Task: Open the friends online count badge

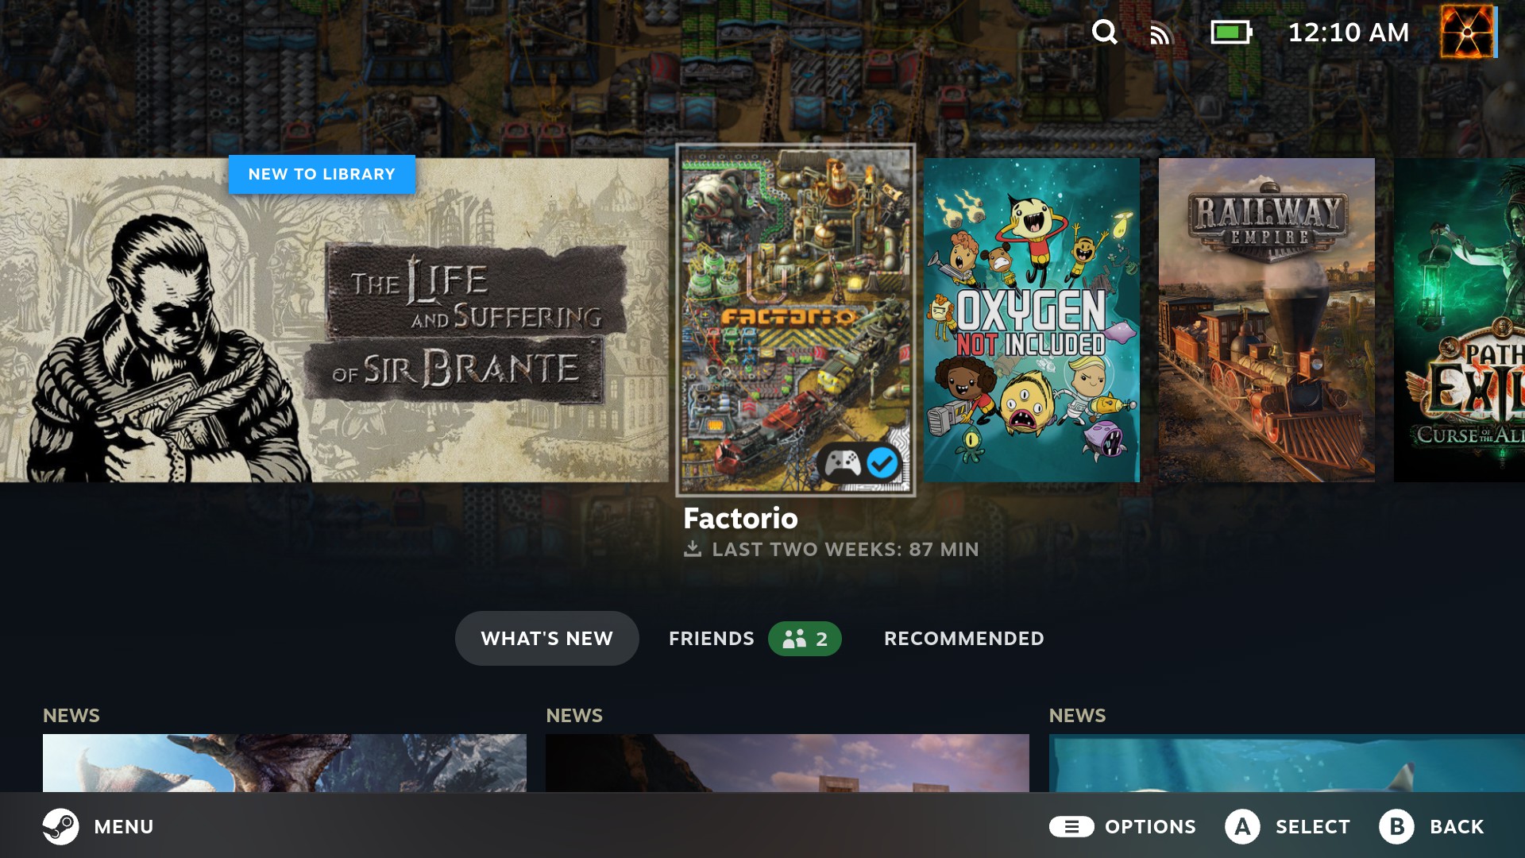Action: (805, 639)
